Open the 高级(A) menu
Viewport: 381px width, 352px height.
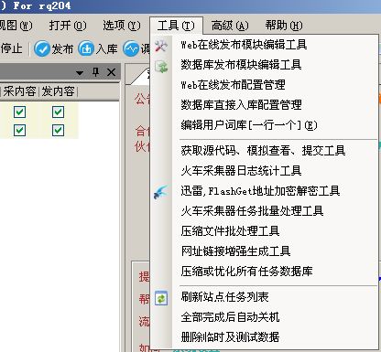pos(230,26)
